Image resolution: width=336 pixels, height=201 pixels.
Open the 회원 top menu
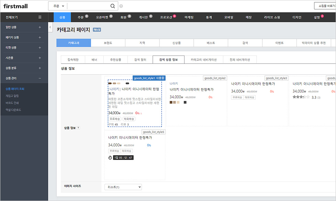(123, 17)
